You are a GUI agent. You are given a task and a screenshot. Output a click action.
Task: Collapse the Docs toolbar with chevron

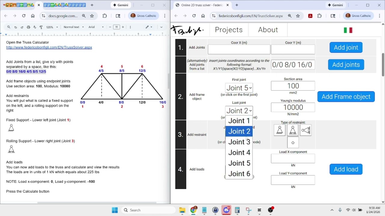[x=161, y=27]
